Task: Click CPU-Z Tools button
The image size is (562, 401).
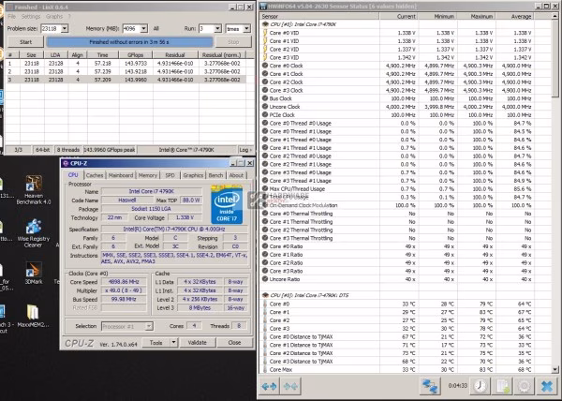Action: tap(155, 343)
